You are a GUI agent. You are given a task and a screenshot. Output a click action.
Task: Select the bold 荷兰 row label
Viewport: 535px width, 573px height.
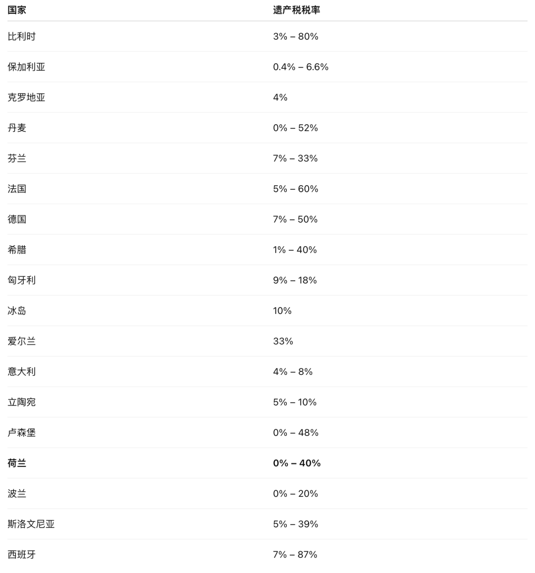coord(17,463)
